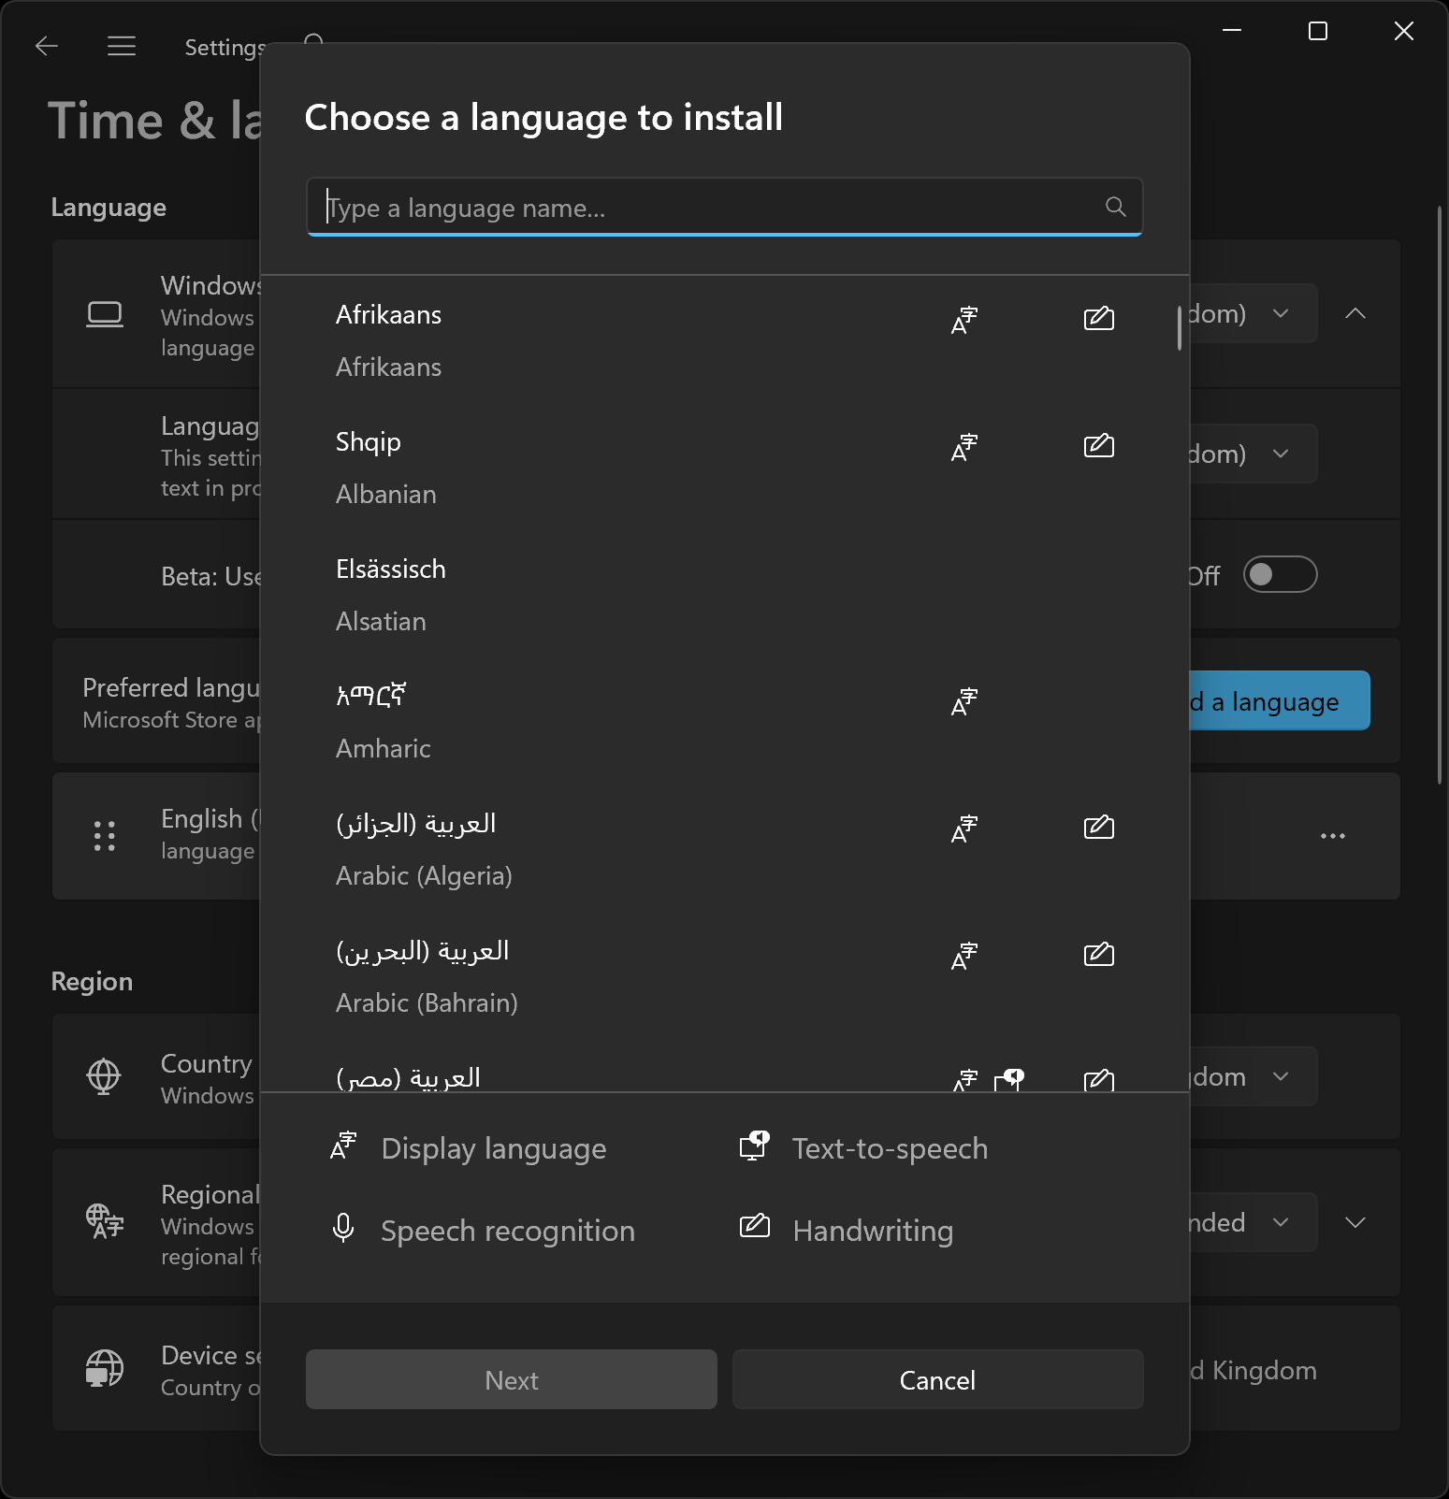Open the Windows display language dropdown
The image size is (1449, 1499).
point(1253,313)
